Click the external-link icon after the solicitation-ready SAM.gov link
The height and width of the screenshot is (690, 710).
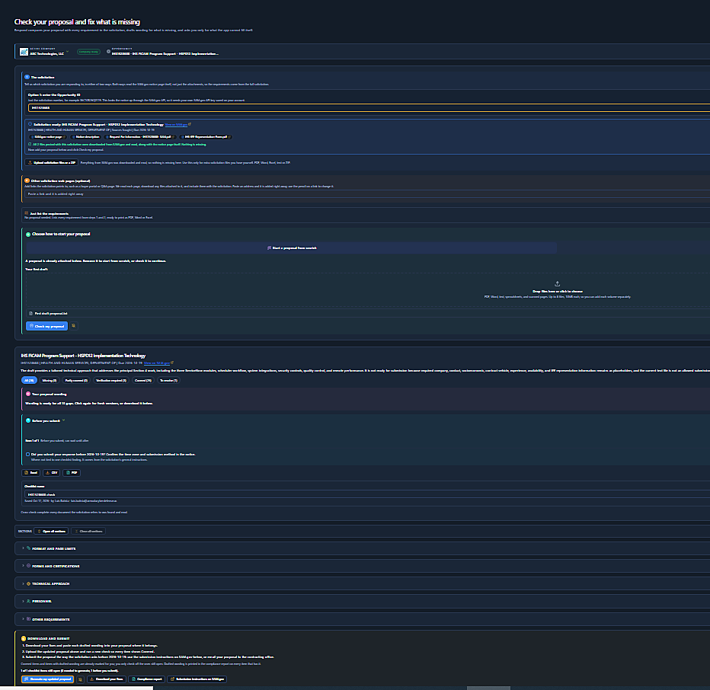[x=190, y=124]
